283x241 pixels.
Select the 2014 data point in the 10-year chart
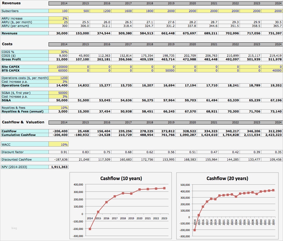90,229
